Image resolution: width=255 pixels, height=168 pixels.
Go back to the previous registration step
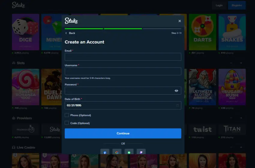tap(70, 33)
